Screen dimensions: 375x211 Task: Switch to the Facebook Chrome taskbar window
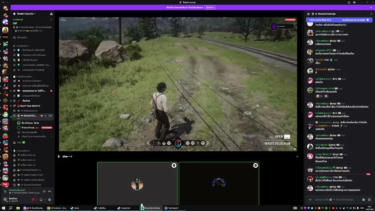tap(57, 208)
